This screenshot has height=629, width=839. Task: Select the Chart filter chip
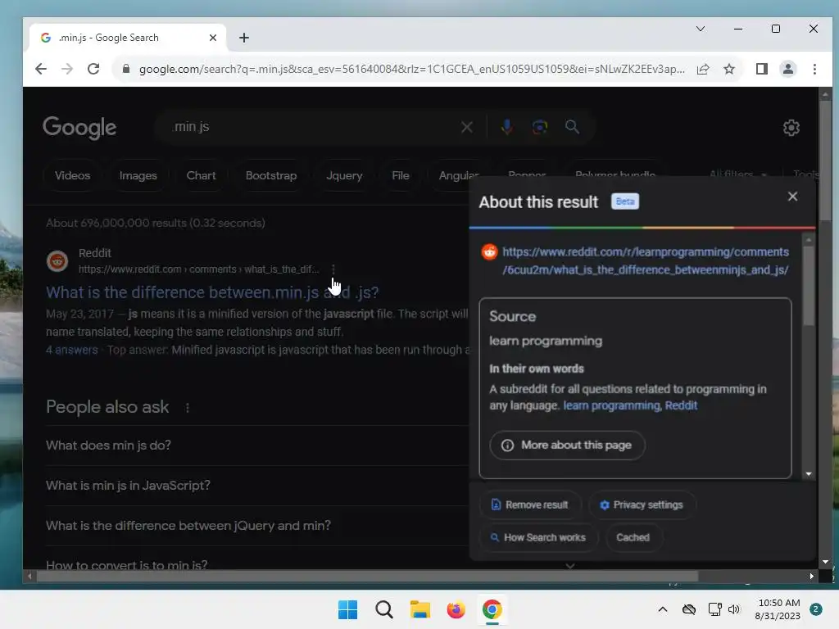click(202, 175)
